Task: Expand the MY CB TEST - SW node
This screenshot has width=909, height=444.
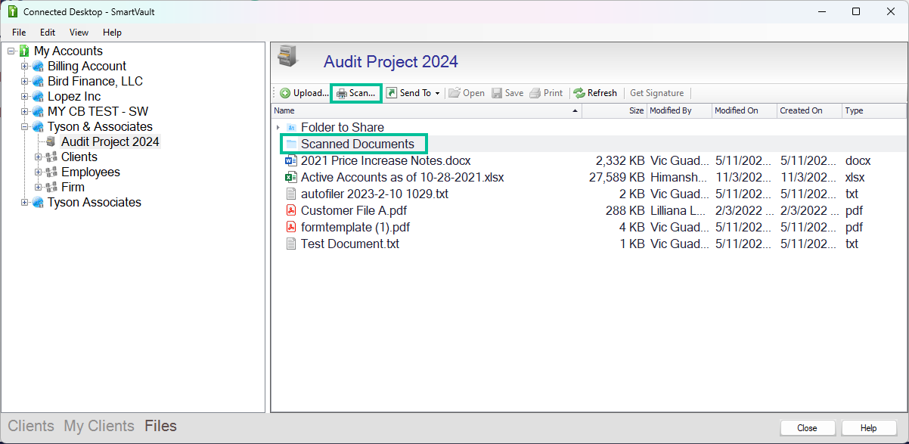Action: click(x=24, y=111)
